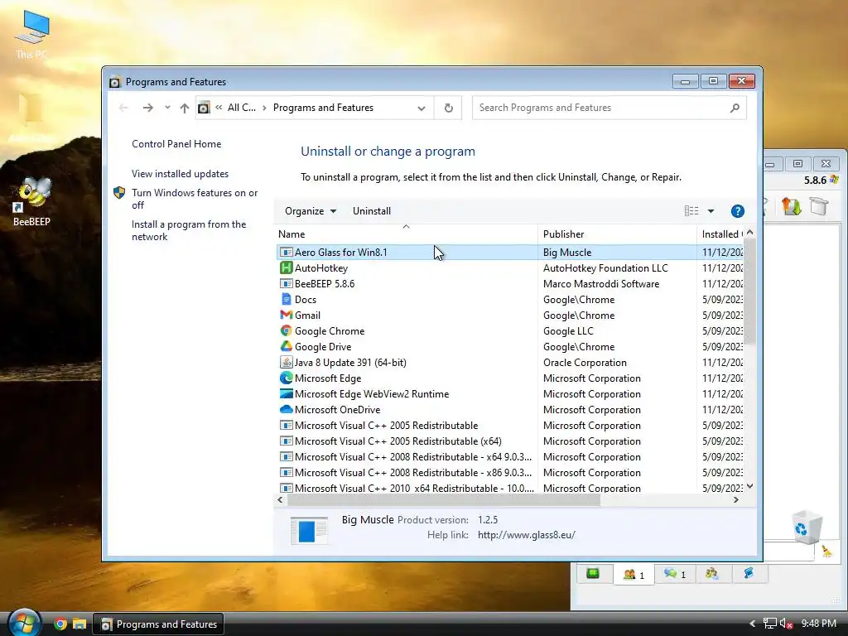Click the blue Help question mark icon
The image size is (848, 636).
(x=737, y=211)
